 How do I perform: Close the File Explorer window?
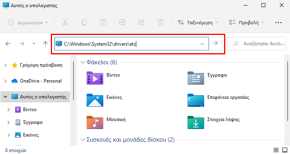(x=282, y=6)
